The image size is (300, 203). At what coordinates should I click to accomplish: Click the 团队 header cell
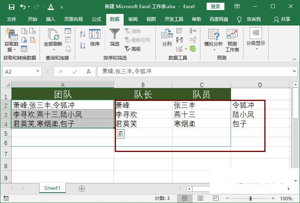[63, 94]
